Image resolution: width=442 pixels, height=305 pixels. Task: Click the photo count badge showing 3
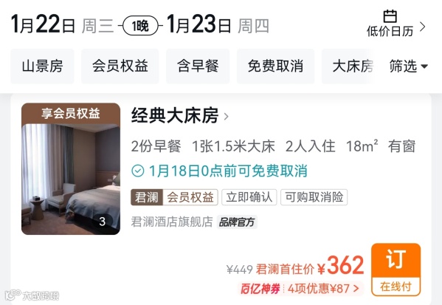(103, 222)
